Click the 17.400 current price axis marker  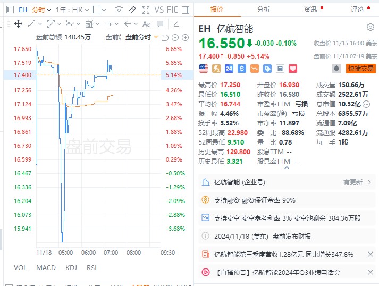click(22, 75)
